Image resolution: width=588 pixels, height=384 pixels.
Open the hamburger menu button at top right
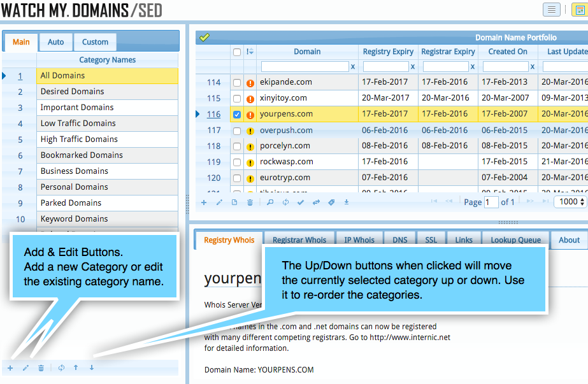[x=551, y=10]
